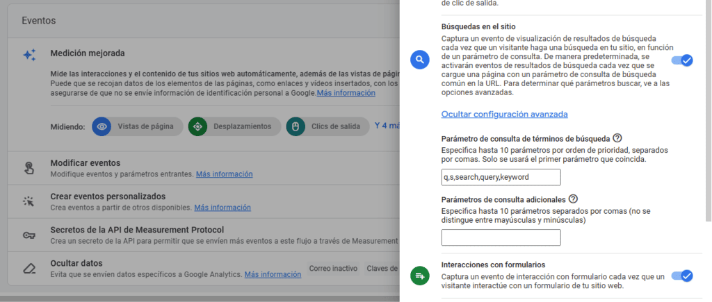Collapse with Ocultar configuración avanzada link
Viewport: 712px width, 302px height.
tap(504, 114)
